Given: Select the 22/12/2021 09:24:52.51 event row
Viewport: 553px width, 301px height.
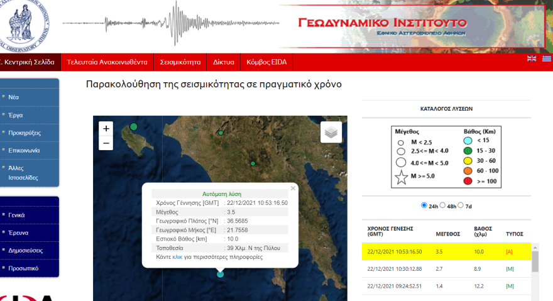Looking at the screenshot, I should click(446, 286).
